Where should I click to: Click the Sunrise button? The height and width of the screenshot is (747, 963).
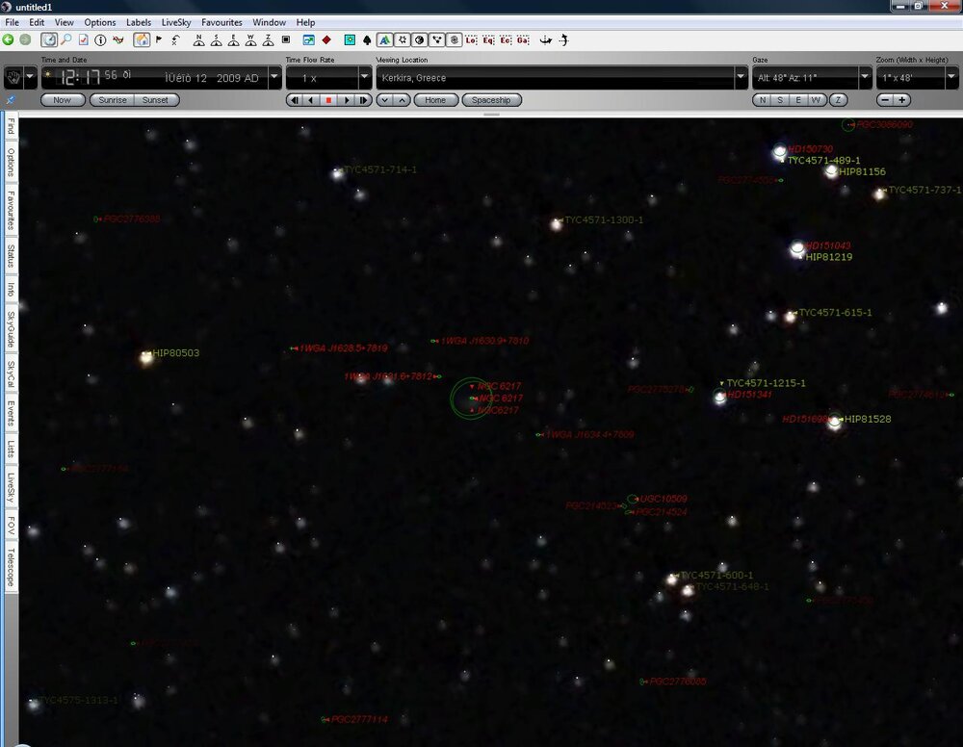tap(113, 100)
